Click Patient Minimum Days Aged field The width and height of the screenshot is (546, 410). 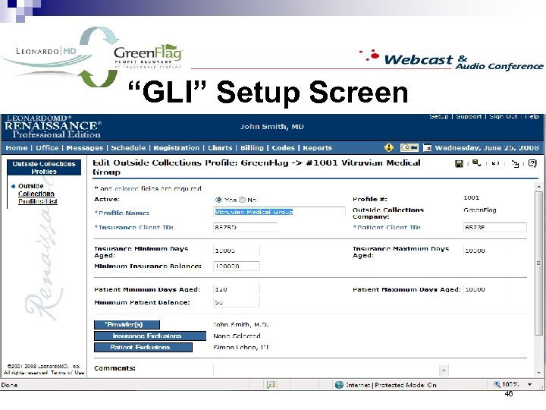click(x=237, y=289)
